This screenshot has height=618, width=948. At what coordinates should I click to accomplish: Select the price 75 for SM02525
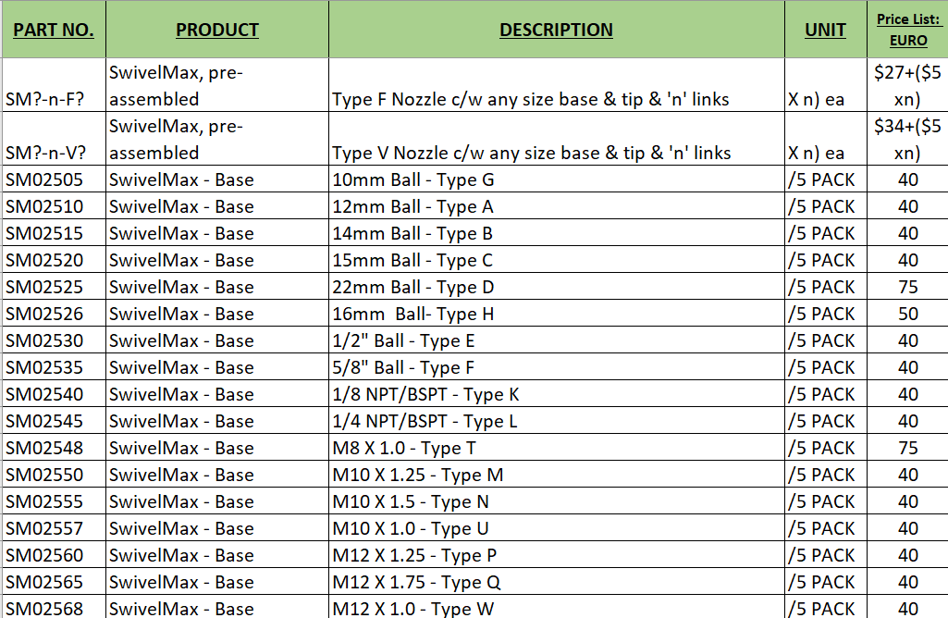tap(907, 287)
